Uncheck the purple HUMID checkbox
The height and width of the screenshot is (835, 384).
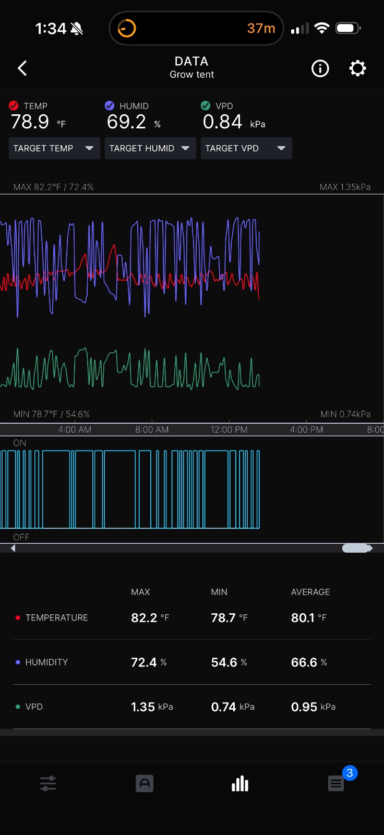coord(110,105)
